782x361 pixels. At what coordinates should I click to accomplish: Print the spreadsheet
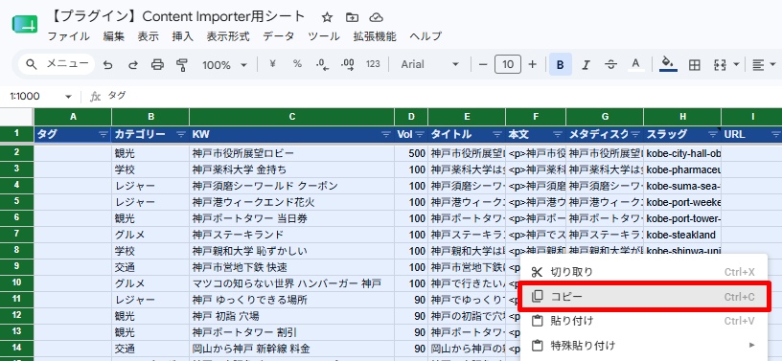click(157, 65)
